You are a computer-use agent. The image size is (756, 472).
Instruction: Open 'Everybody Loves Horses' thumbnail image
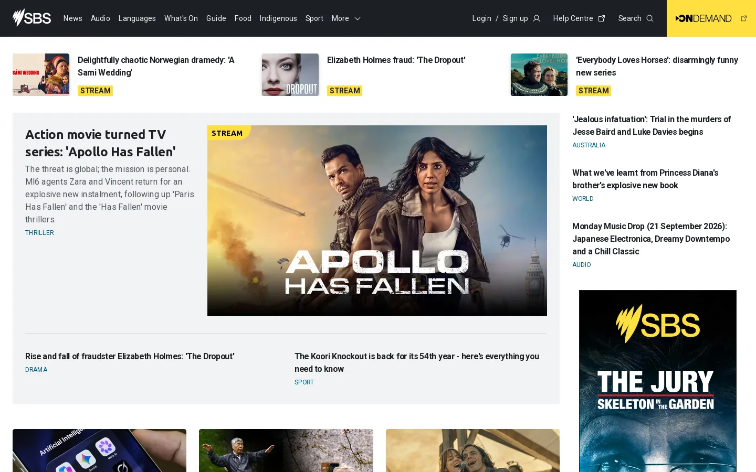(539, 74)
